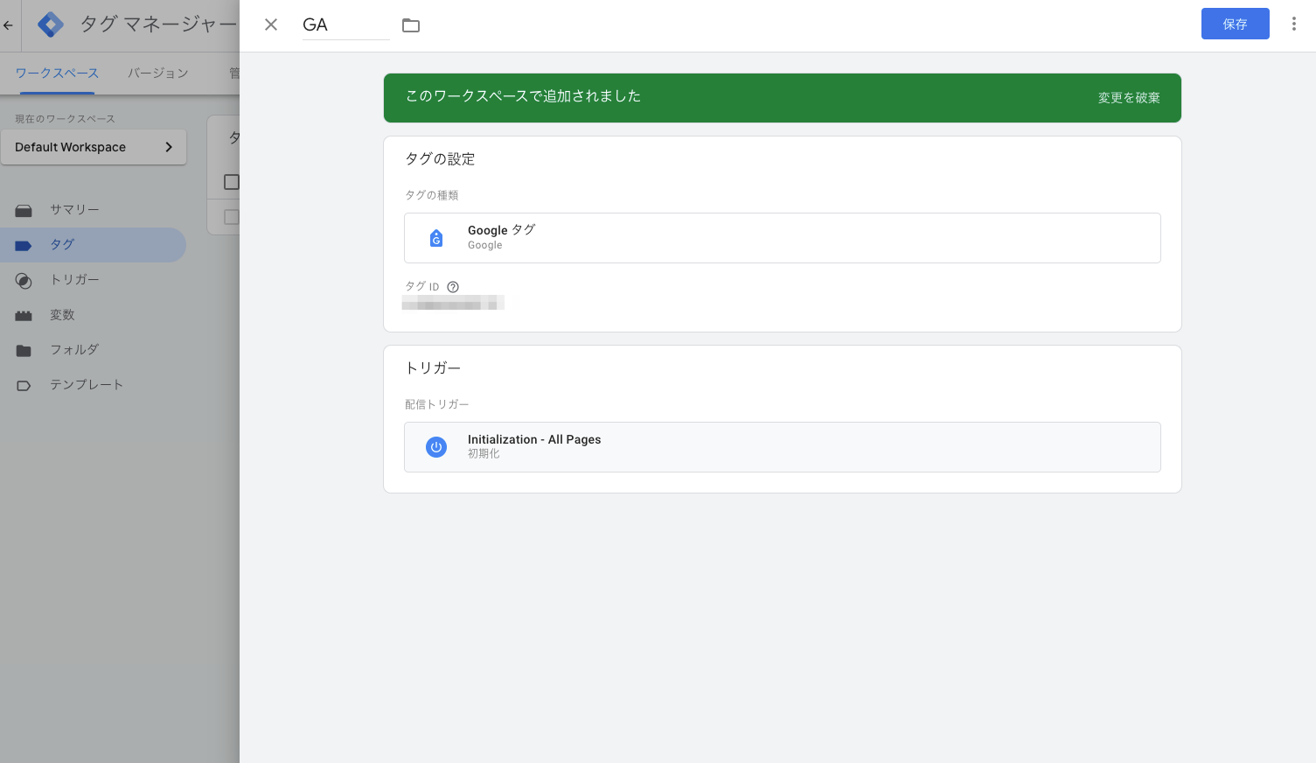Click 変更を破棄 in the green banner
Image resolution: width=1316 pixels, height=763 pixels.
point(1128,98)
